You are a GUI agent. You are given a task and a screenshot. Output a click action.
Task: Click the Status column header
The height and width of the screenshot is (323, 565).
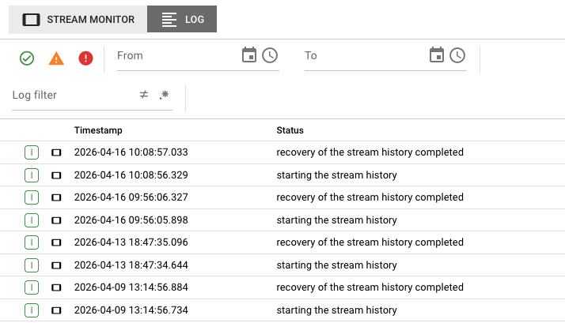tap(290, 130)
